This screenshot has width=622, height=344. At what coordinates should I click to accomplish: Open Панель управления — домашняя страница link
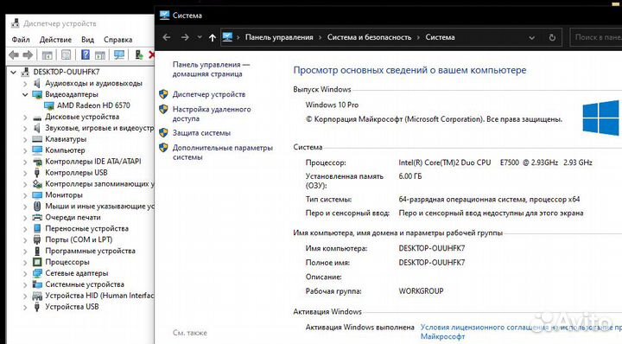(x=211, y=69)
